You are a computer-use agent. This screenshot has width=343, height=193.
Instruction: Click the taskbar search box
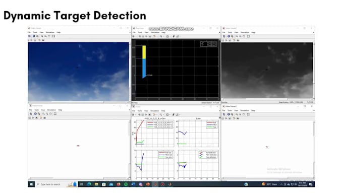point(57,184)
